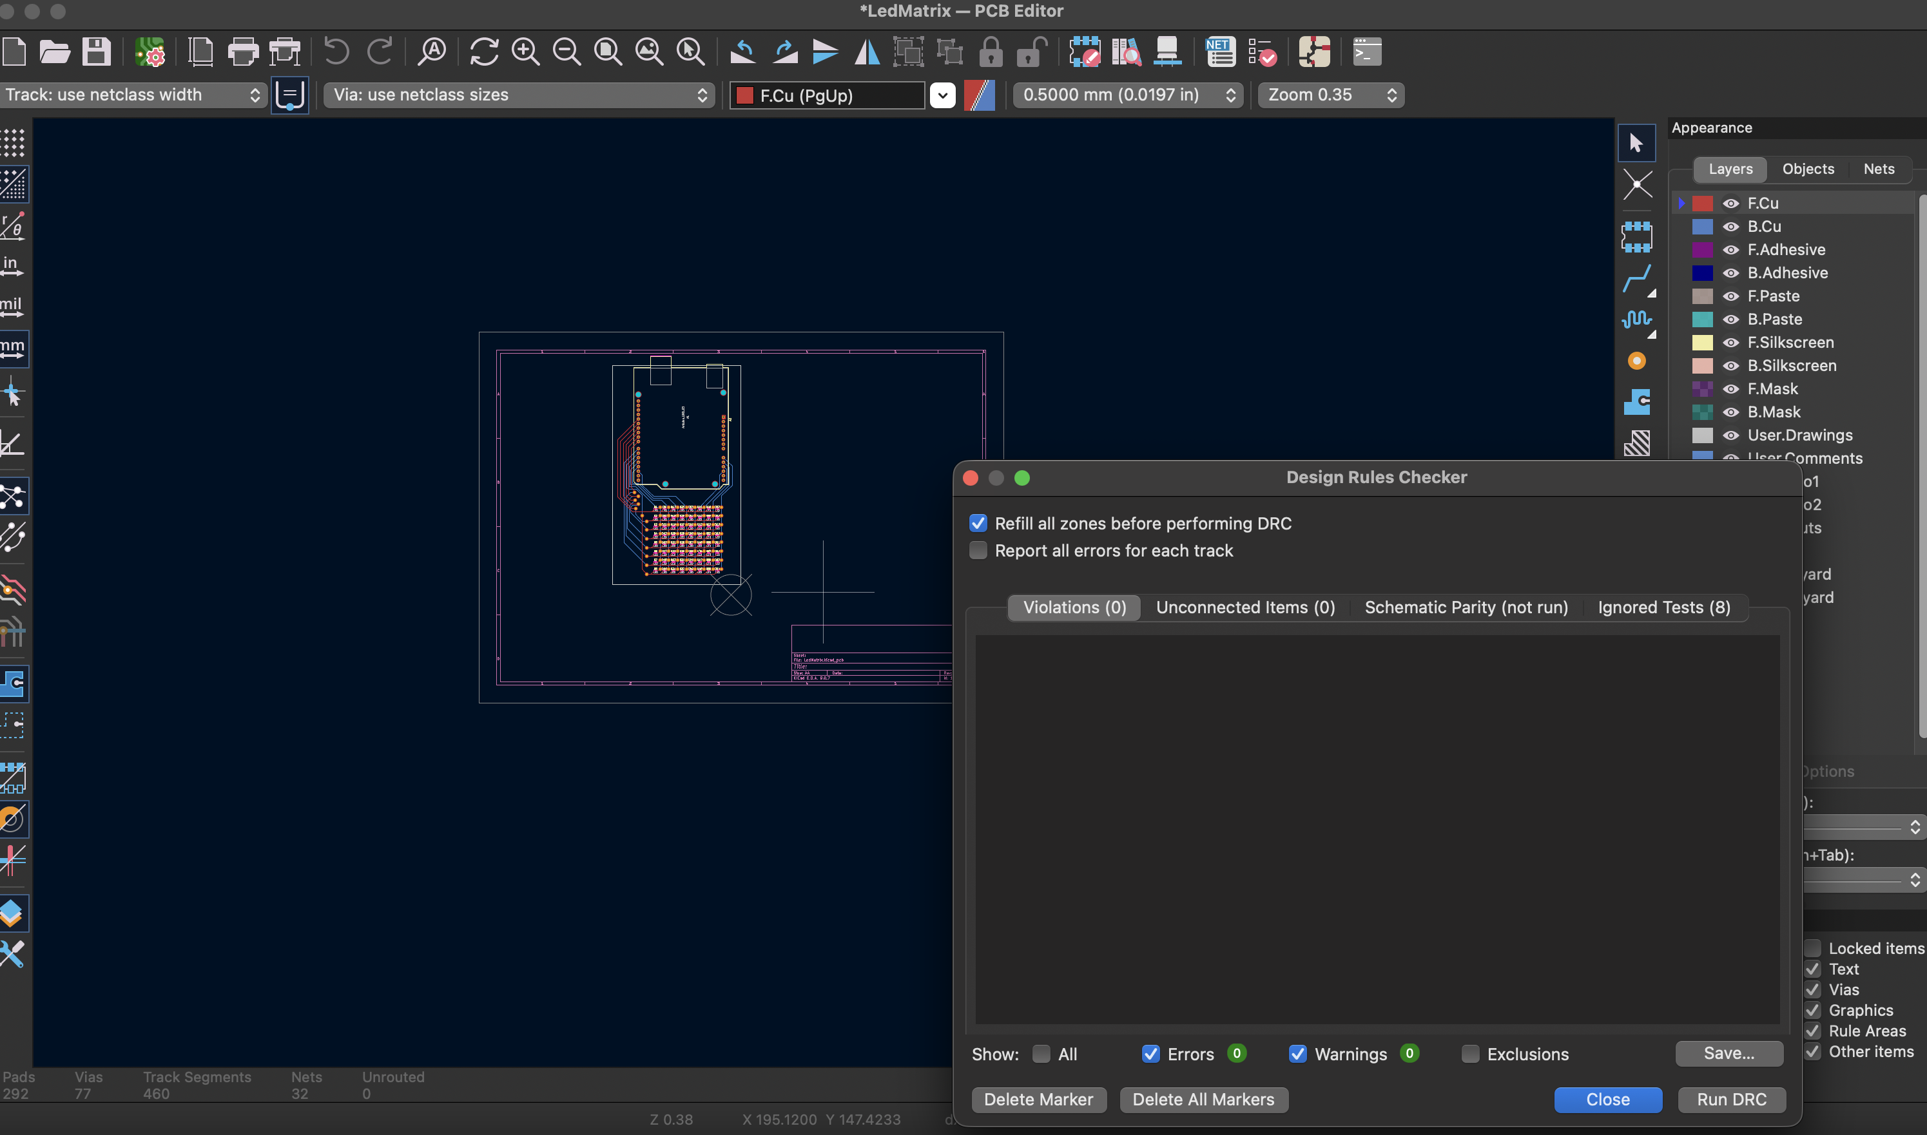Click the F.Cu red color swatch
1927x1135 pixels.
click(x=1701, y=204)
